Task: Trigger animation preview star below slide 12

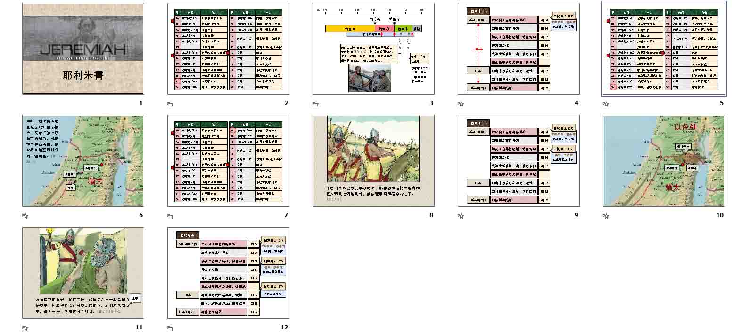Action: [x=170, y=328]
